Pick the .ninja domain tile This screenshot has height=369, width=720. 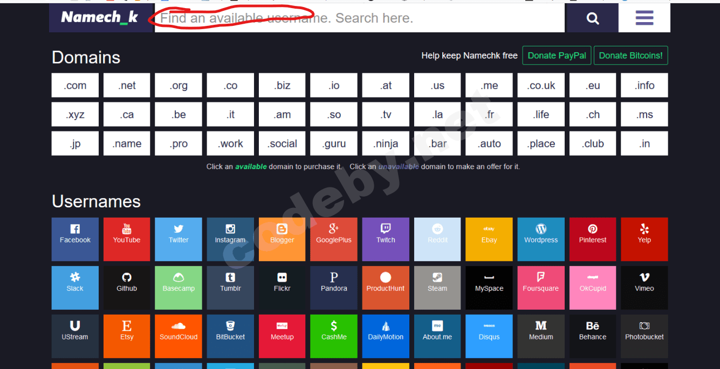tap(386, 143)
